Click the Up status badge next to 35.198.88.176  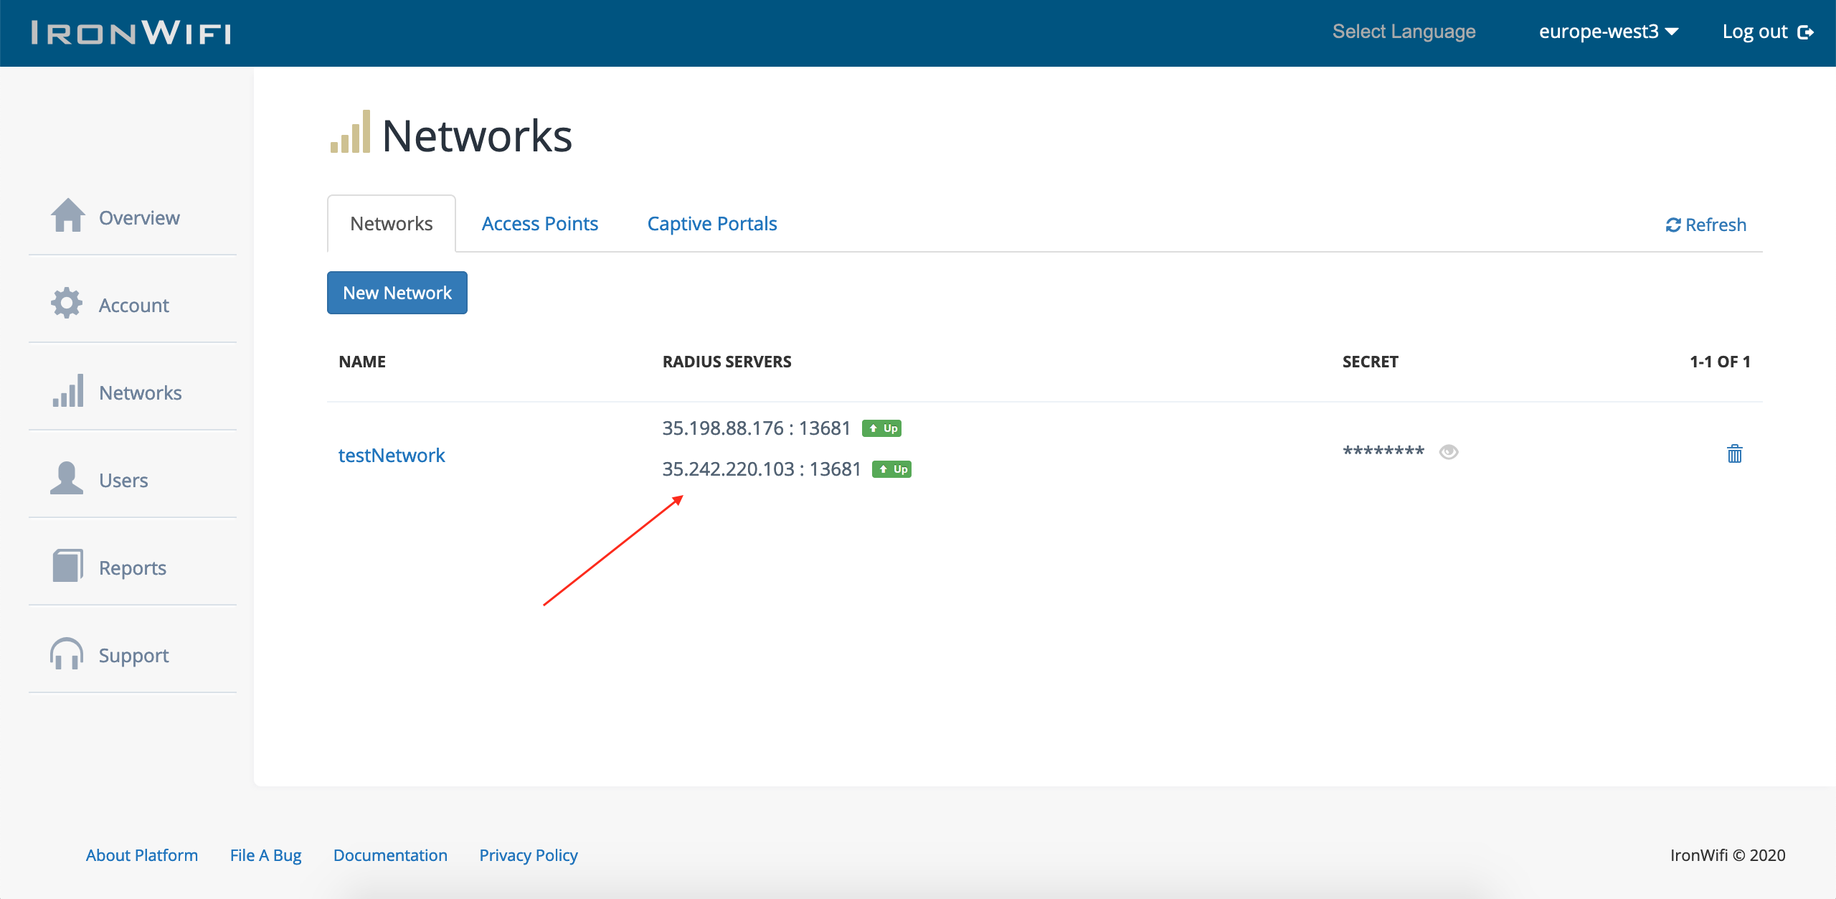[882, 428]
